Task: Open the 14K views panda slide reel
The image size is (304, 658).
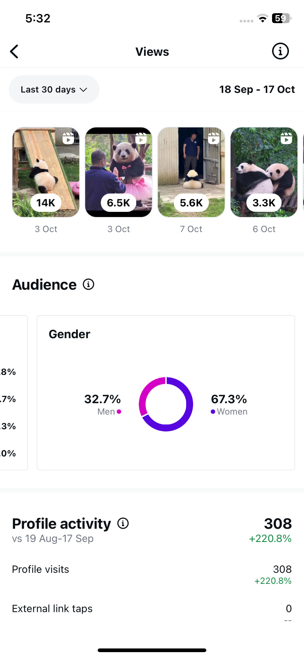Action: coord(46,172)
